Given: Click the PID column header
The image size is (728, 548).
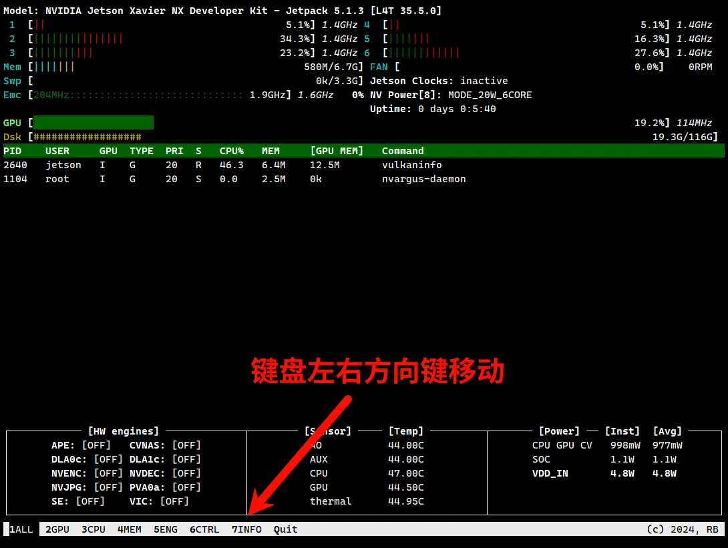Looking at the screenshot, I should pos(13,151).
